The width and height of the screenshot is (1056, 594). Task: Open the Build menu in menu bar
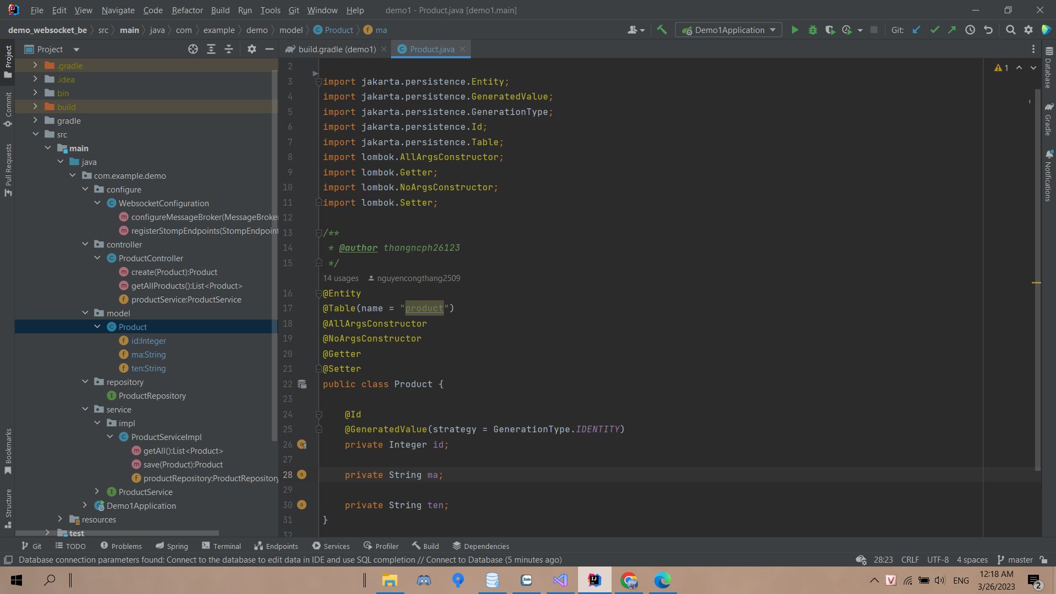click(x=220, y=9)
